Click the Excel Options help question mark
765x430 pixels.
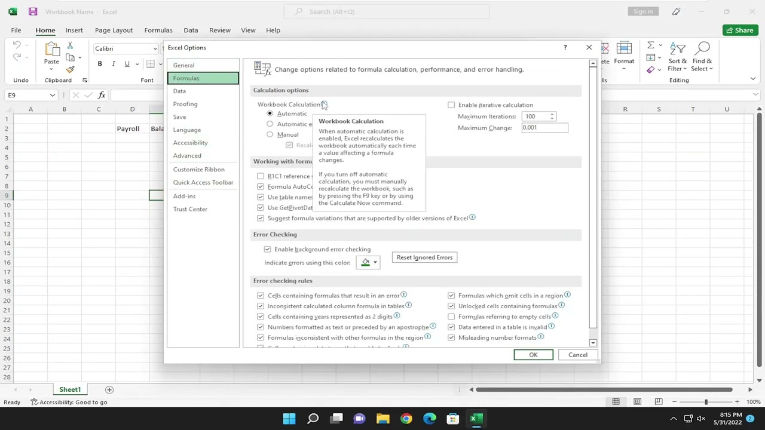[x=565, y=47]
